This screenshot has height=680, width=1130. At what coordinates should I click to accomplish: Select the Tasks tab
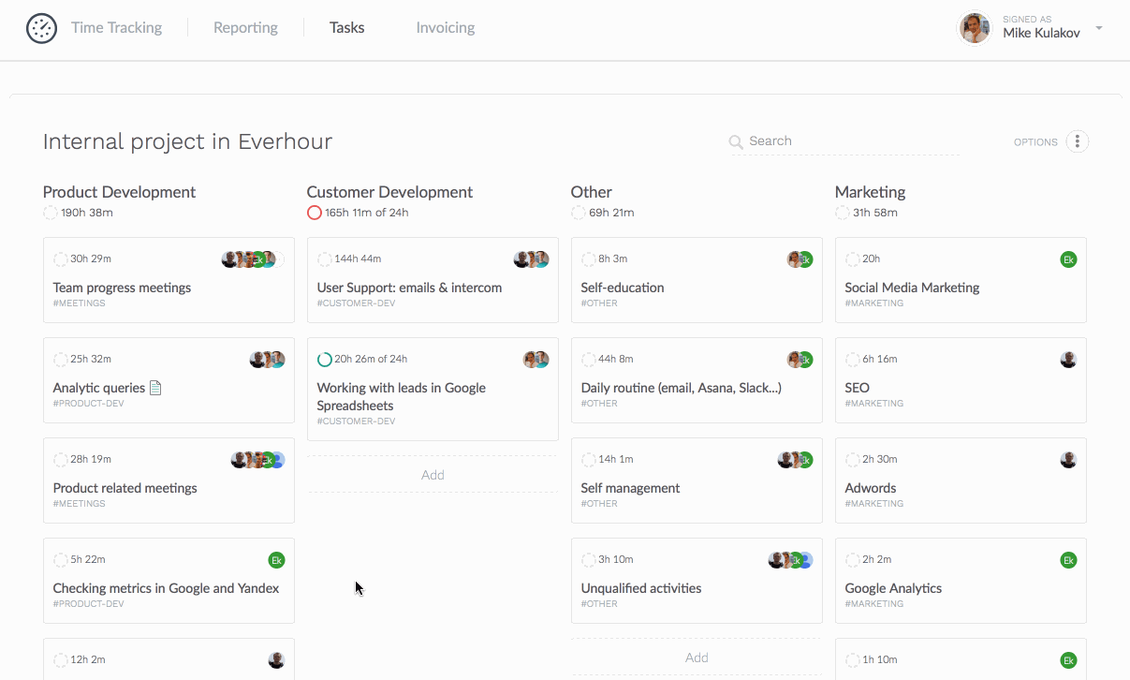346,28
